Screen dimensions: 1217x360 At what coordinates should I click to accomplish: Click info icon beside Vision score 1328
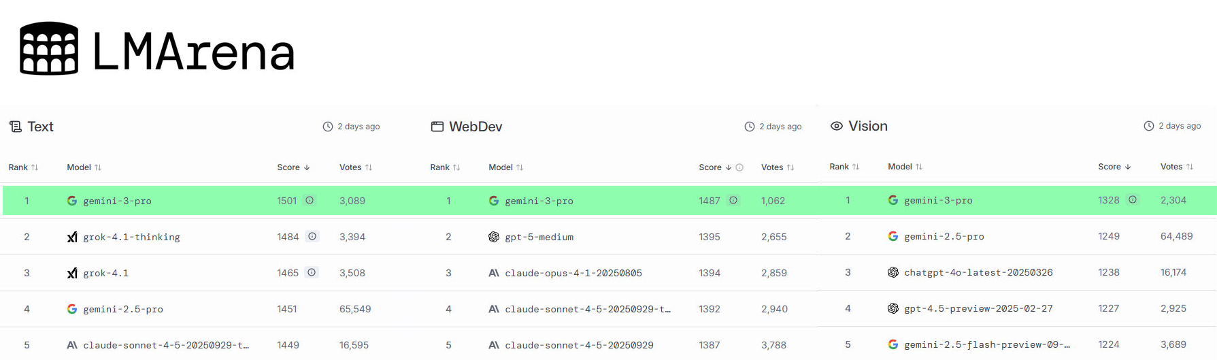[x=1133, y=200]
